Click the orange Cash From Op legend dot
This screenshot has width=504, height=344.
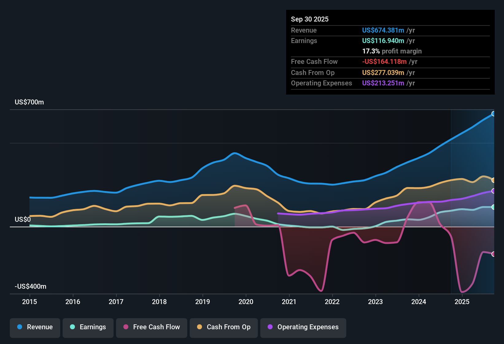point(200,327)
